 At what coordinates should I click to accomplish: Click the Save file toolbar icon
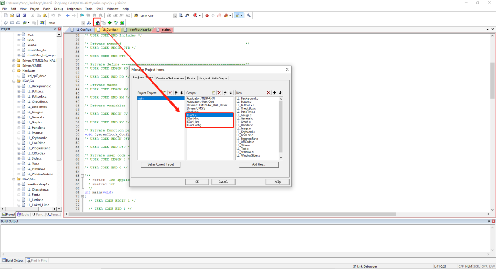click(x=18, y=15)
